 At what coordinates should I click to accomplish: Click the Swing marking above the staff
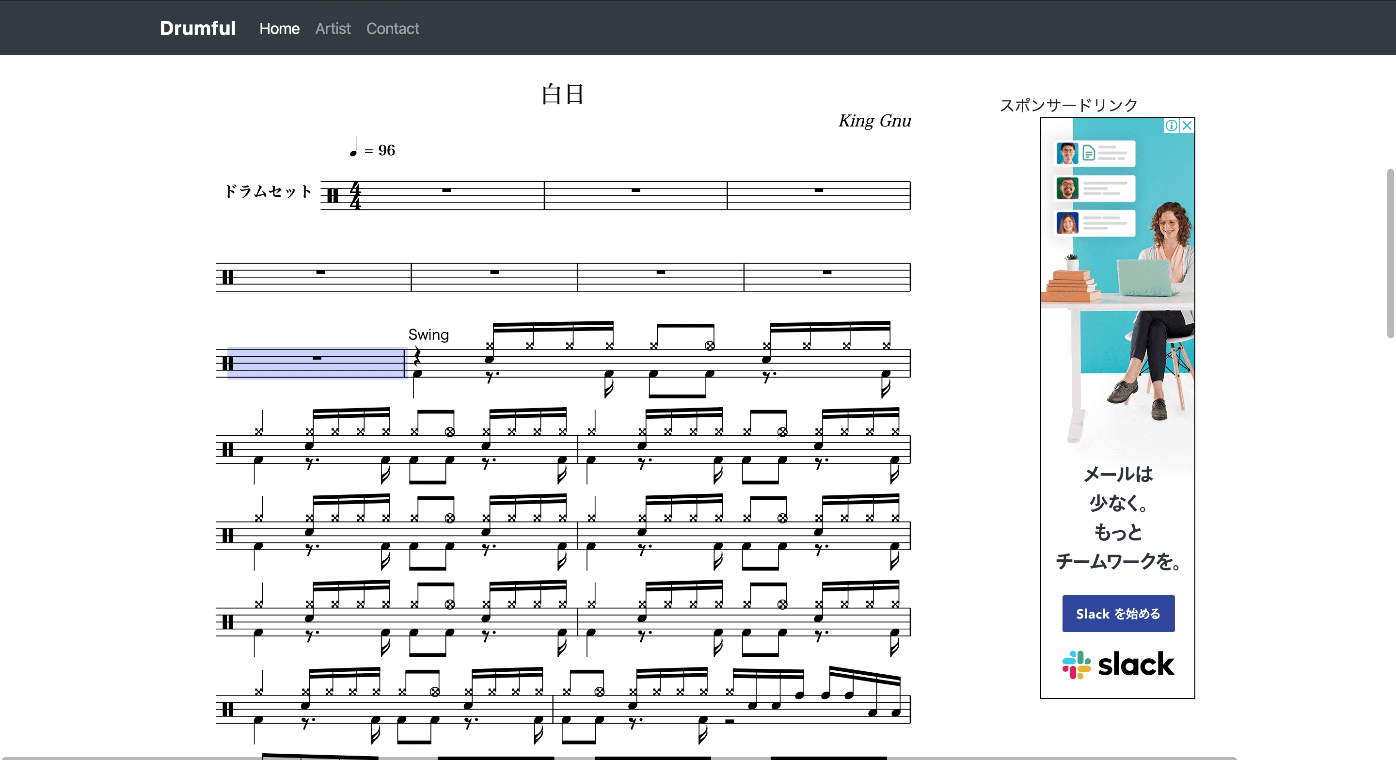428,334
